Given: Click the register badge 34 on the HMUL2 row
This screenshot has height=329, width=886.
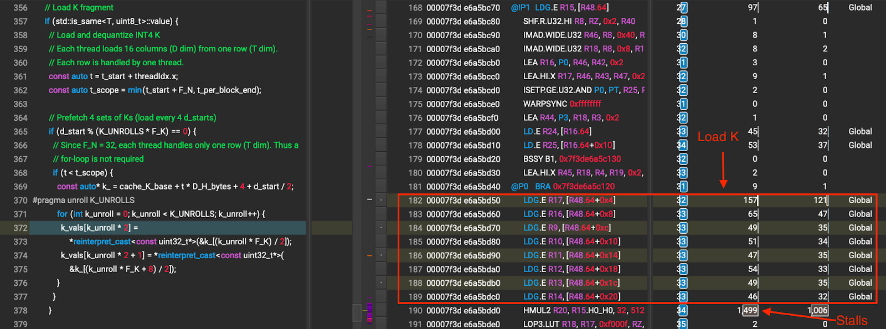Looking at the screenshot, I should (x=682, y=311).
